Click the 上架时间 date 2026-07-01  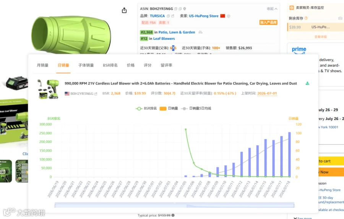[x=267, y=94]
